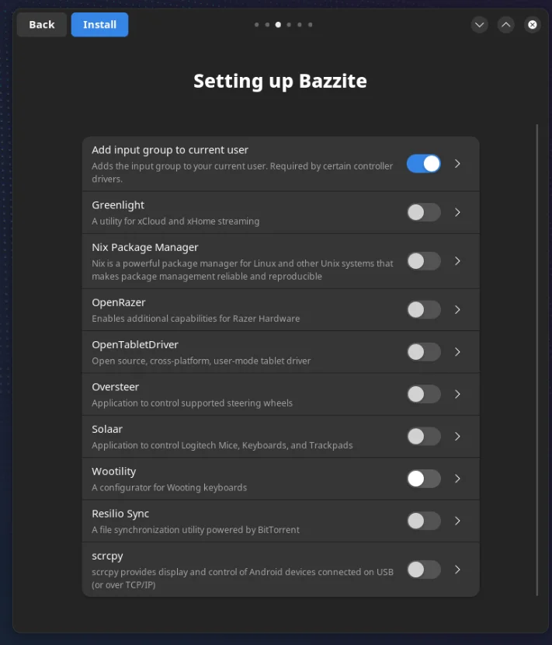Click the window up-chevron icon

coord(505,24)
